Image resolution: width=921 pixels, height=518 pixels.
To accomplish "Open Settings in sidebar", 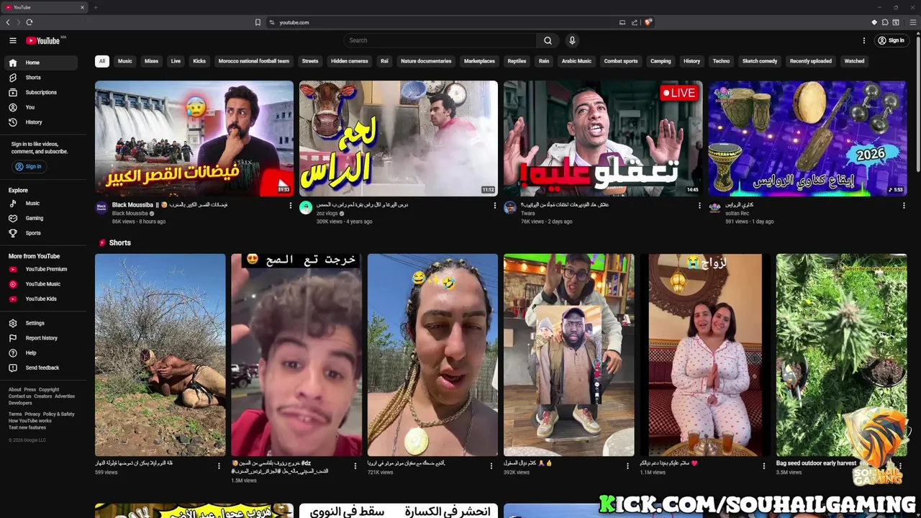I will click(x=40, y=323).
